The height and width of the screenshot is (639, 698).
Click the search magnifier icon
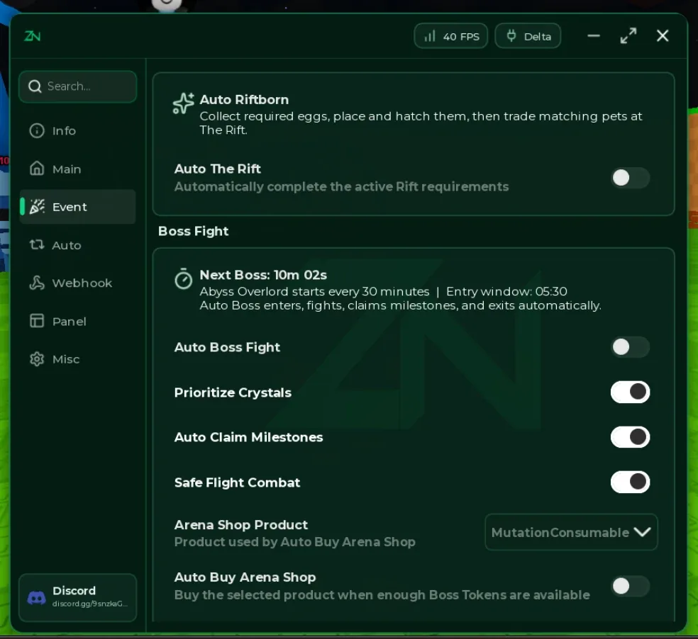pyautogui.click(x=35, y=86)
